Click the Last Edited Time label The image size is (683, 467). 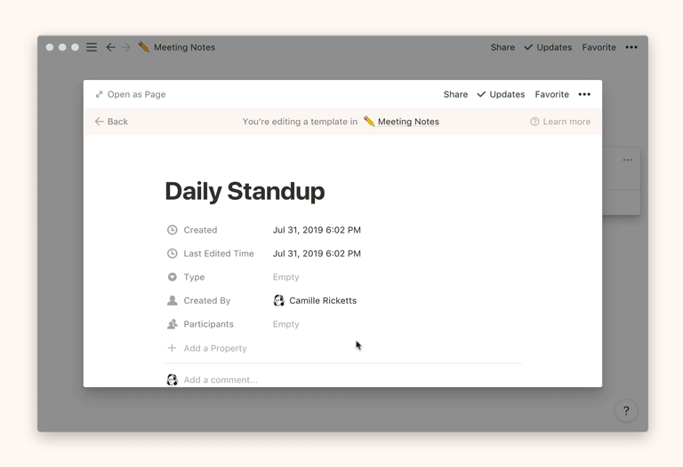point(219,253)
